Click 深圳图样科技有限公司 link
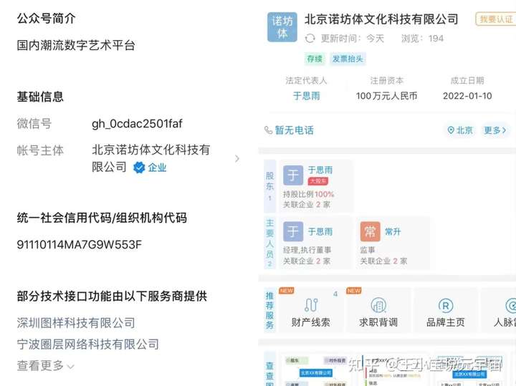Viewport: 516px width, 386px height. [76, 323]
